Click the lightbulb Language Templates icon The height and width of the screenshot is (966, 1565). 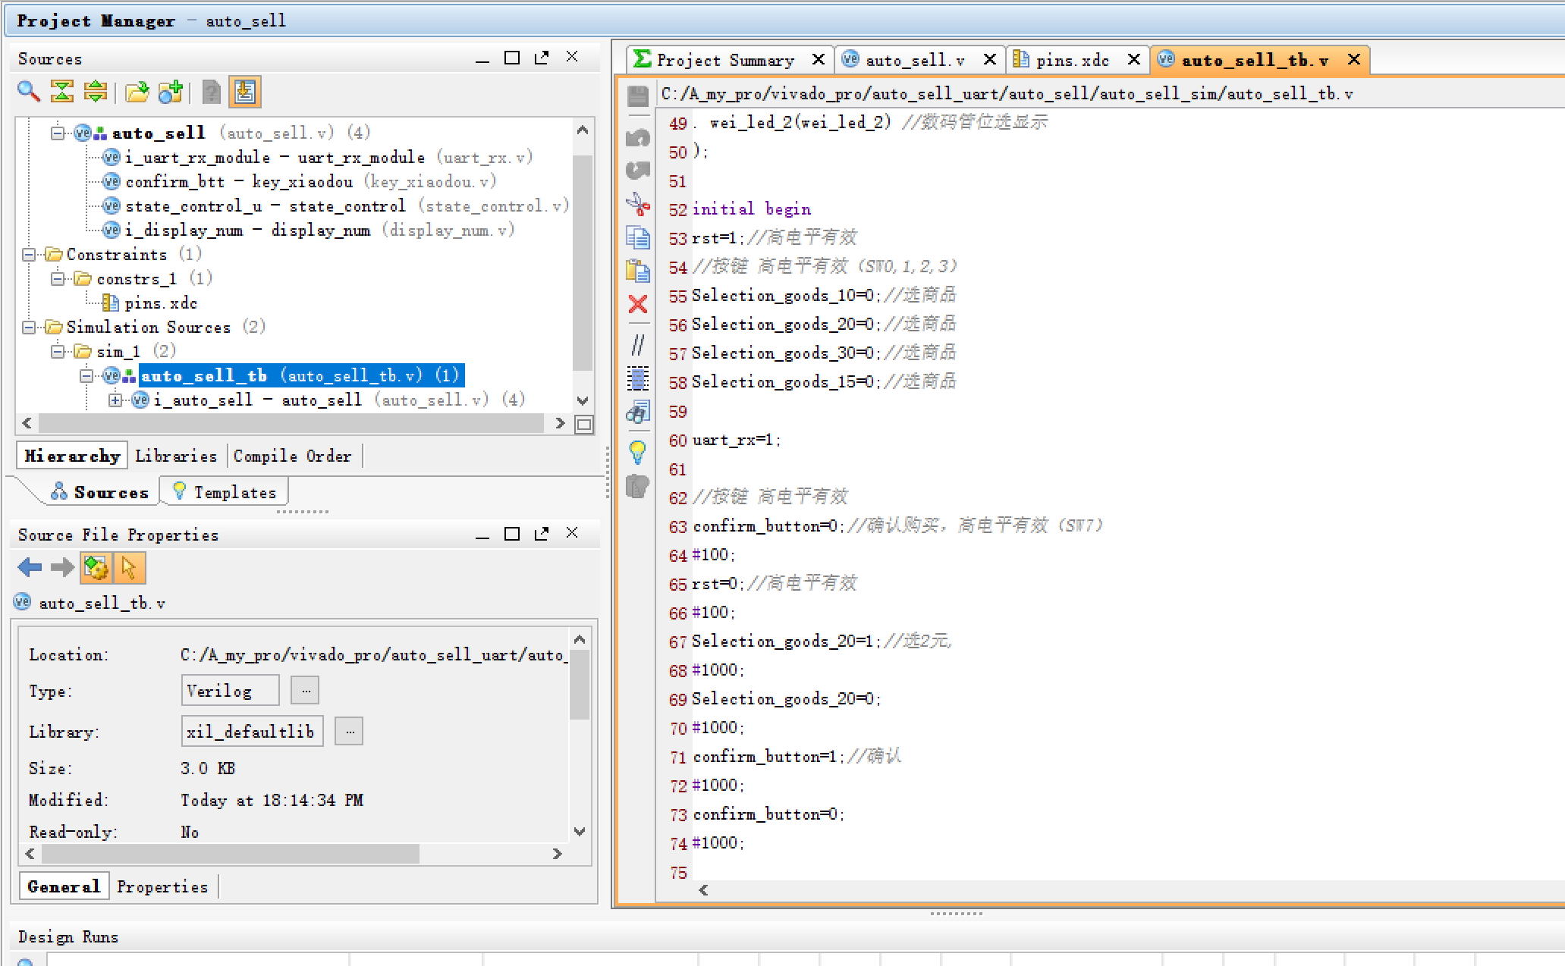click(x=638, y=453)
